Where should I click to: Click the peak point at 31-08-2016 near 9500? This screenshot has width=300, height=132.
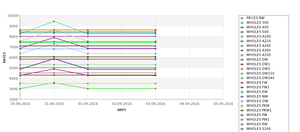tap(54, 22)
